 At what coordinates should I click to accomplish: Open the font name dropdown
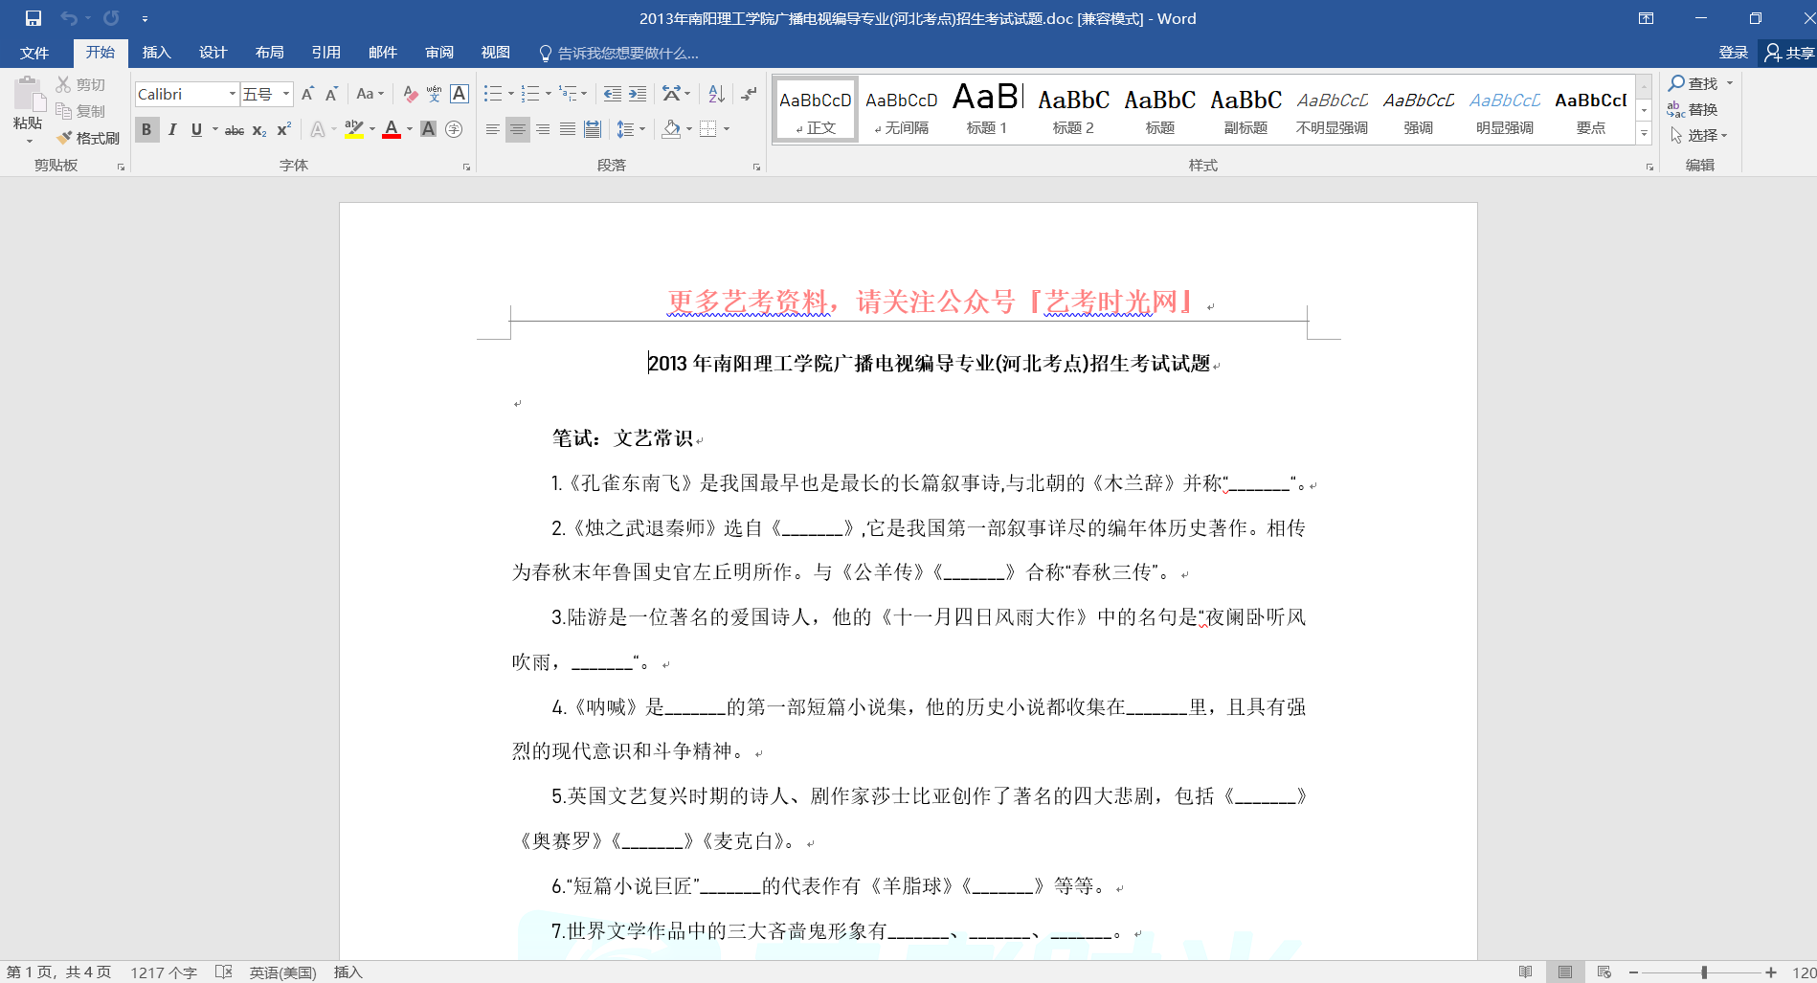point(232,94)
